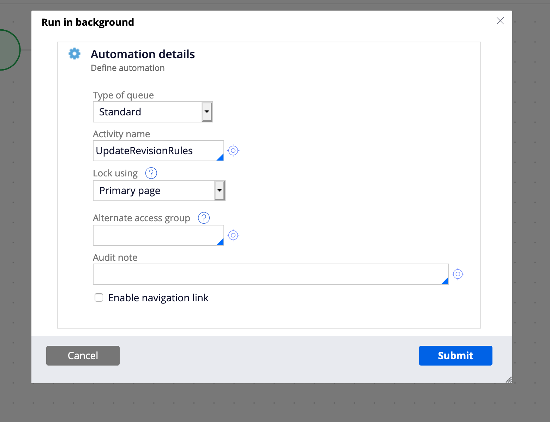Image resolution: width=550 pixels, height=422 pixels.
Task: Click the Audit note text field
Action: (271, 274)
